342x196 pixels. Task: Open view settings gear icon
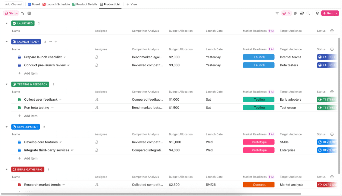coord(318,13)
